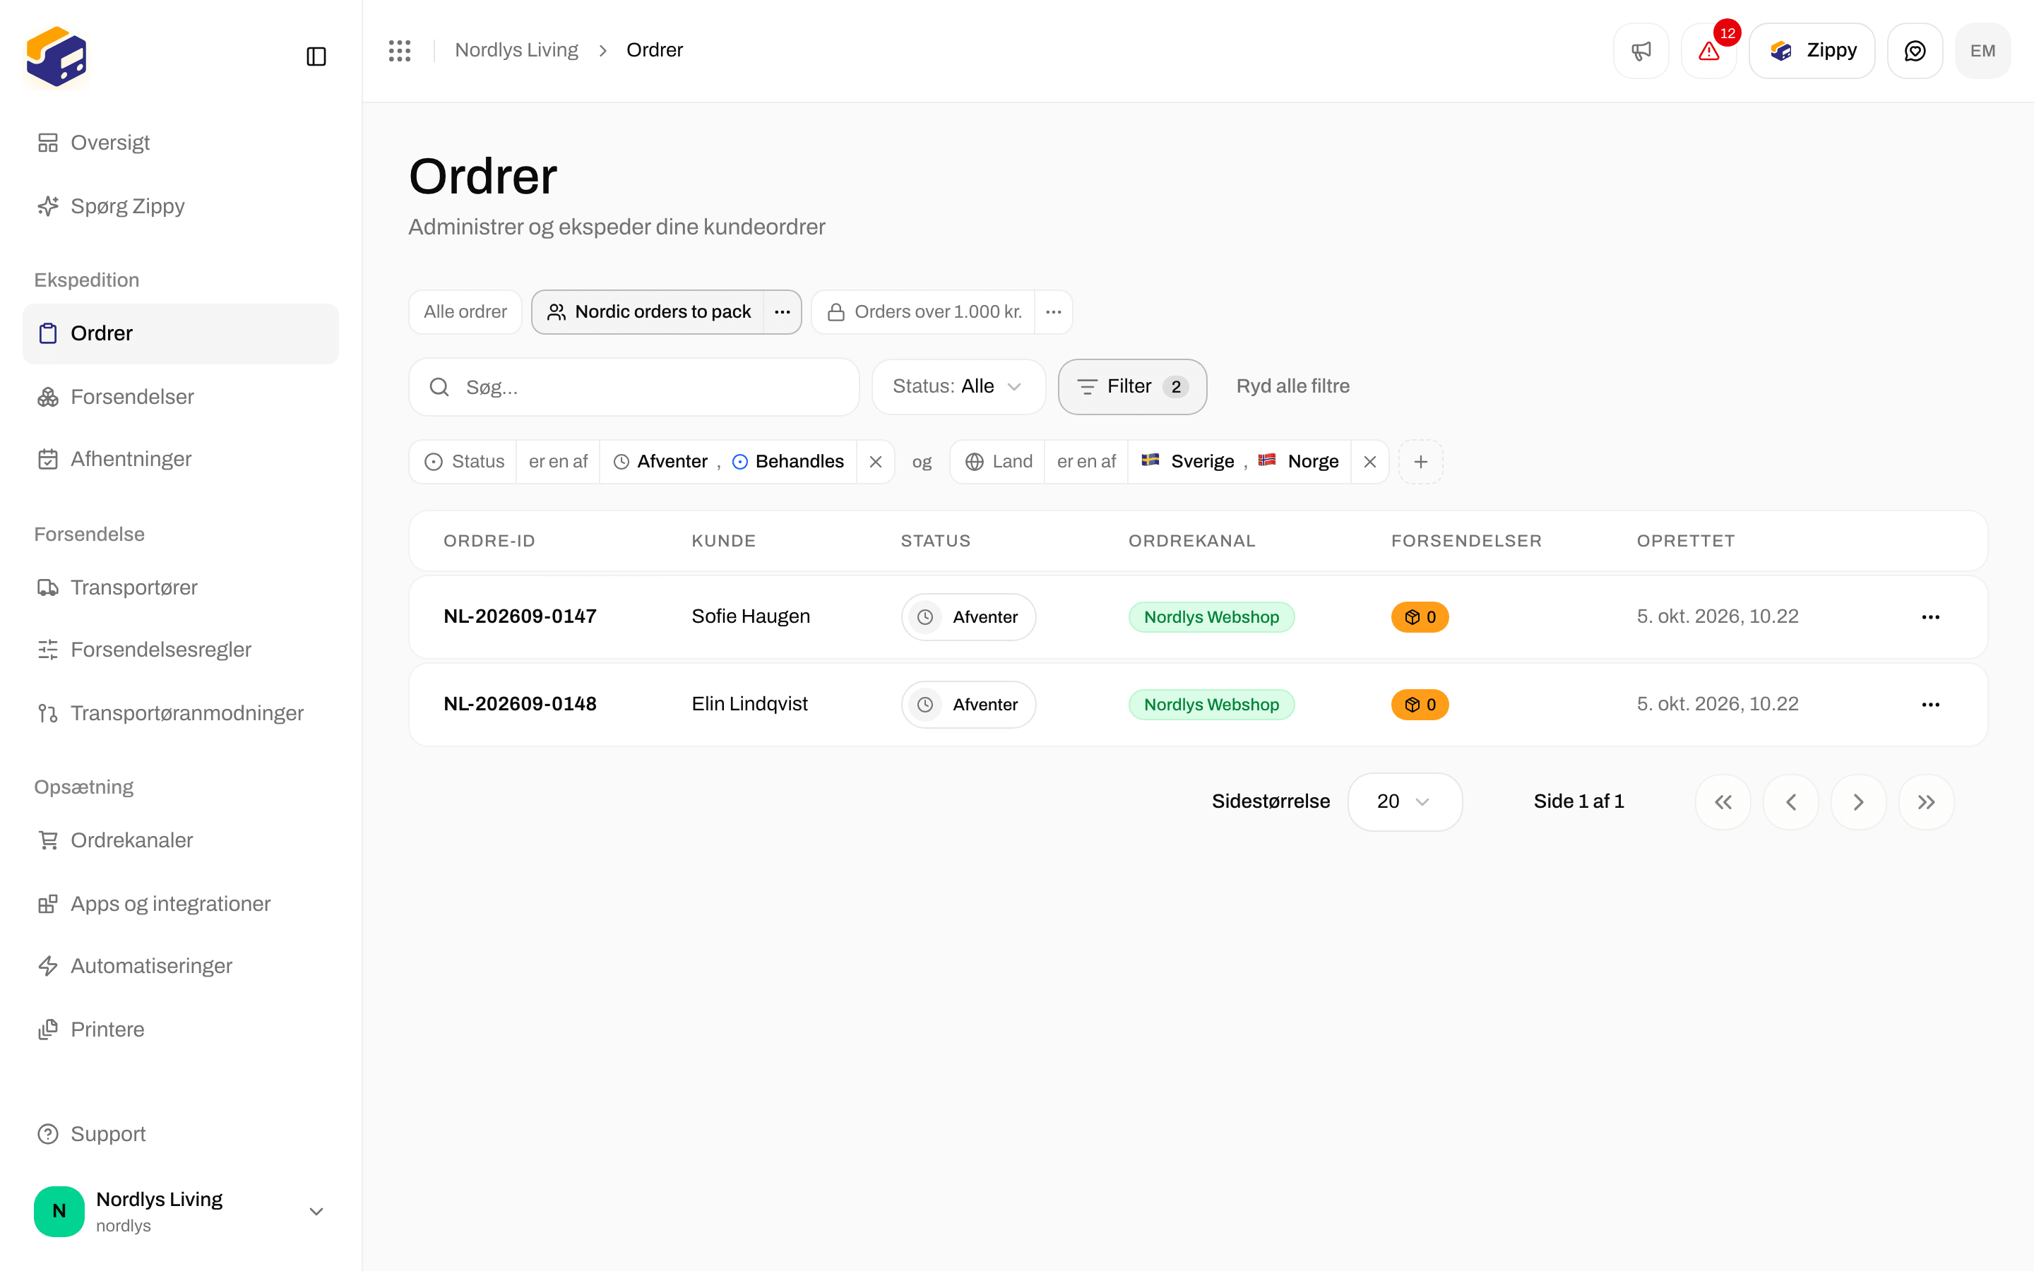Remove the Status filter chip
Viewport: 2034px width, 1271px height.
876,462
